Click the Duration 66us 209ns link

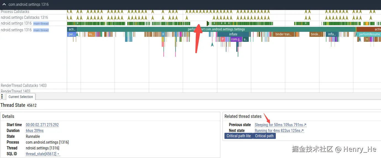[35, 131]
